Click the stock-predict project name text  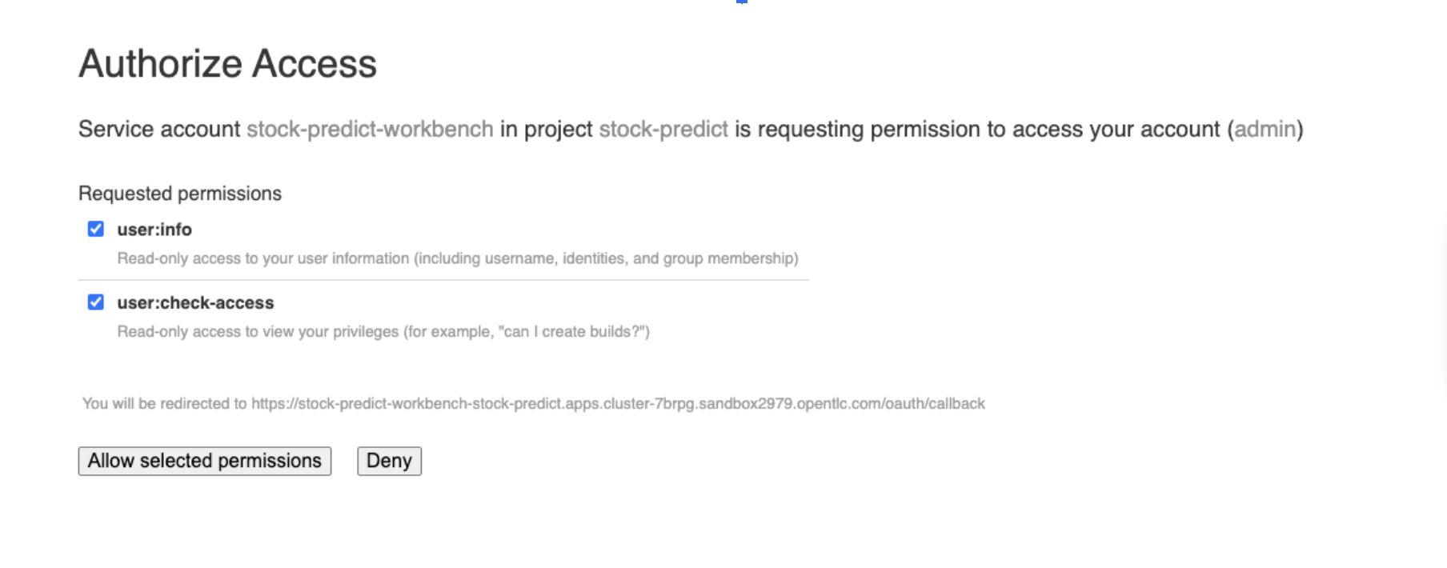663,129
